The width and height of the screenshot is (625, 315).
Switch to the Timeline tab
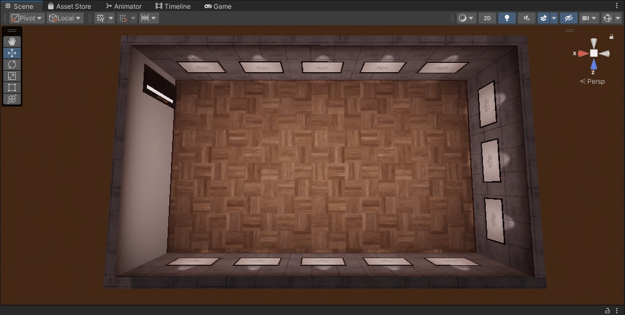click(x=173, y=6)
